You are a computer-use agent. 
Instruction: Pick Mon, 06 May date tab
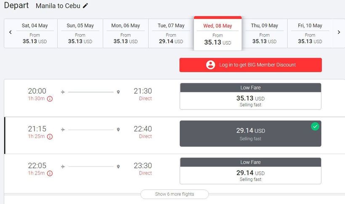point(125,33)
